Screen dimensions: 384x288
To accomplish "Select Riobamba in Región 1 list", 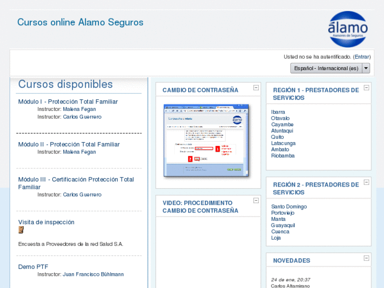I will (283, 156).
